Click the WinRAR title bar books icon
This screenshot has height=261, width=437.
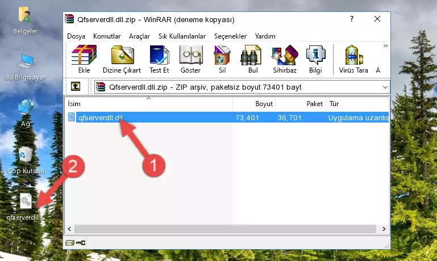69,19
